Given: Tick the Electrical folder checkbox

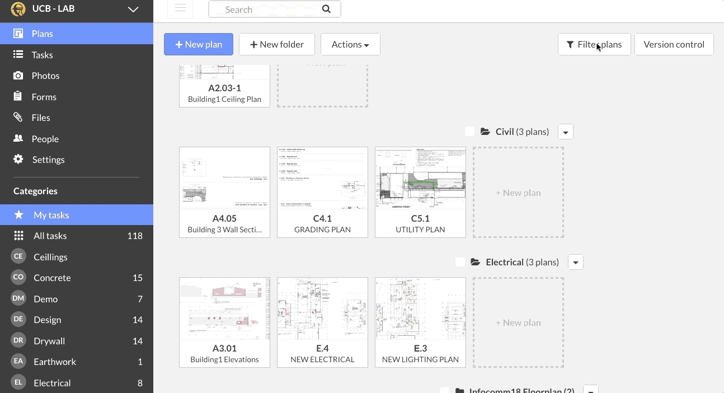Looking at the screenshot, I should [x=460, y=261].
